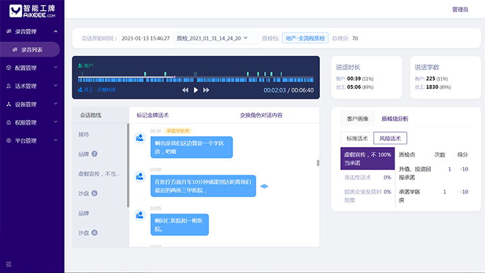Open the 质检_2023_01_31 dropdown selector
Image resolution: width=485 pixels, height=273 pixels.
pos(212,38)
